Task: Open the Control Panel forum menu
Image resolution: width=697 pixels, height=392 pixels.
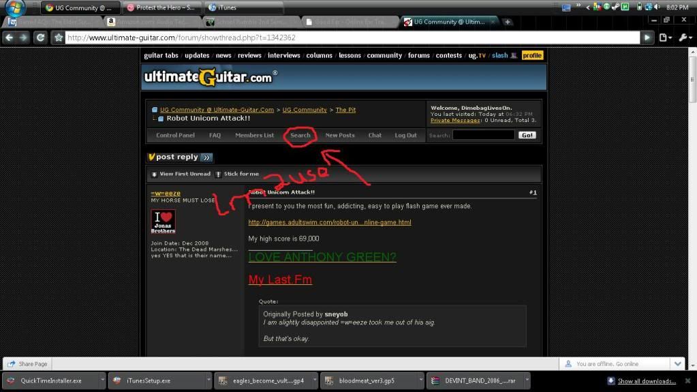Action: 175,135
